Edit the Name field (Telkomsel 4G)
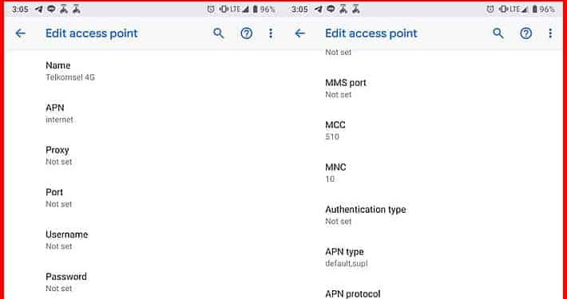The width and height of the screenshot is (567, 299). pyautogui.click(x=145, y=71)
